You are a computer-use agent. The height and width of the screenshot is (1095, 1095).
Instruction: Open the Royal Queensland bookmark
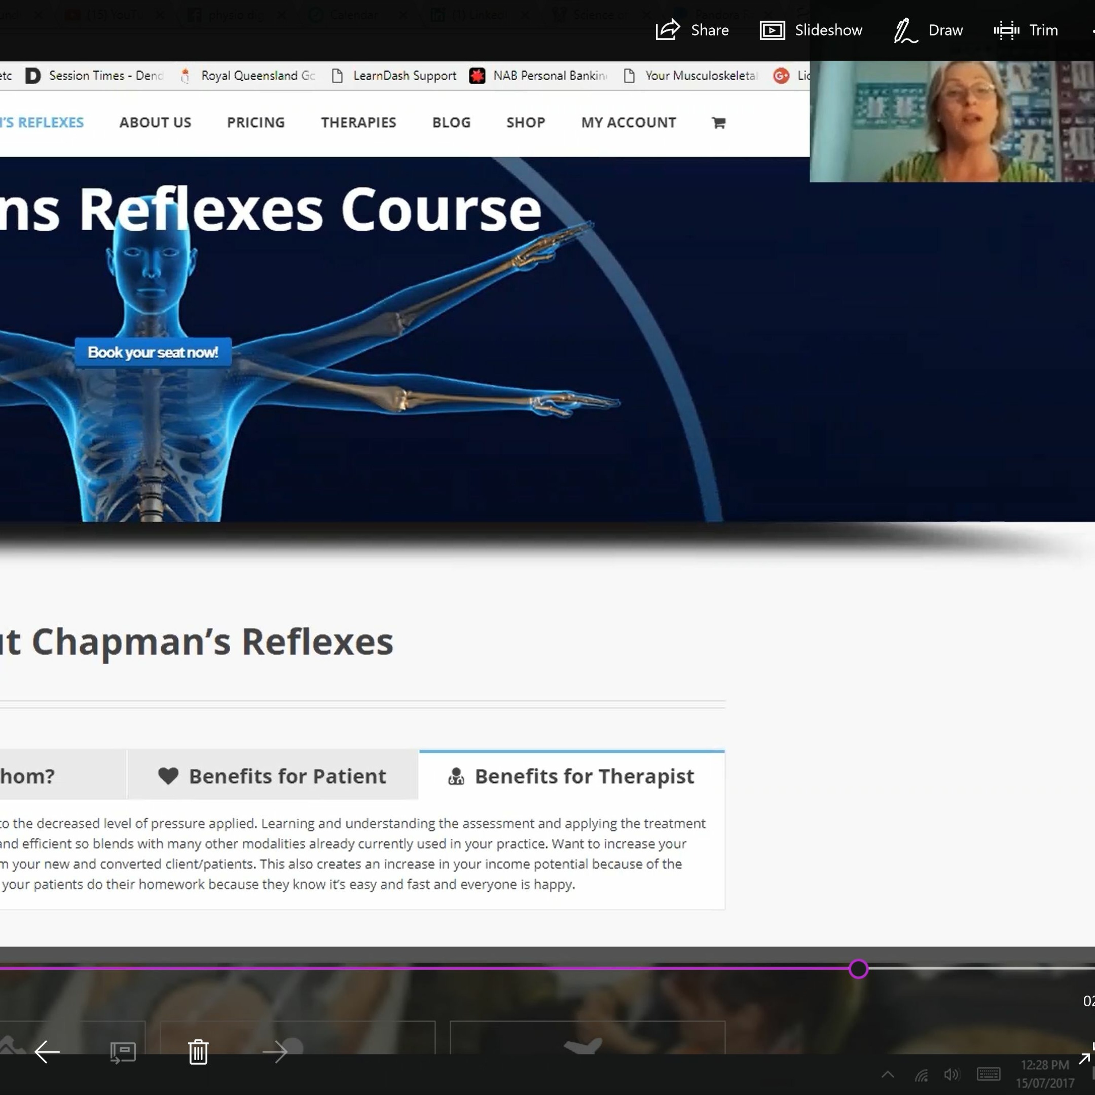[x=247, y=76]
